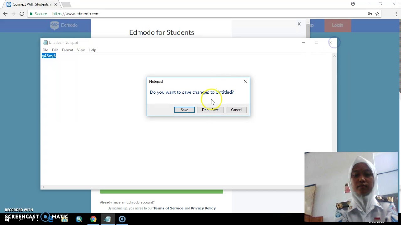
Task: Open the magnifier globe app in the taskbar
Action: pyautogui.click(x=79, y=219)
